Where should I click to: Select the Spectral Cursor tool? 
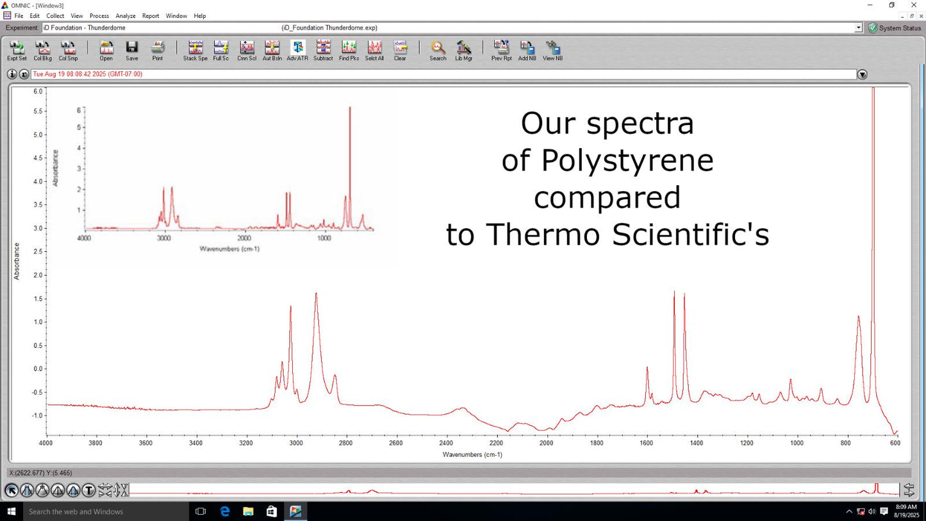pyautogui.click(x=42, y=491)
